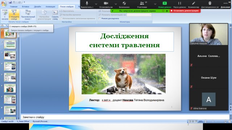Open Произвольный показ dropdown

[28, 15]
